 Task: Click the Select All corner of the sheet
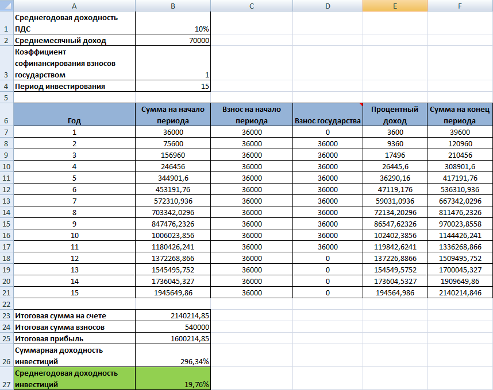[6, 6]
